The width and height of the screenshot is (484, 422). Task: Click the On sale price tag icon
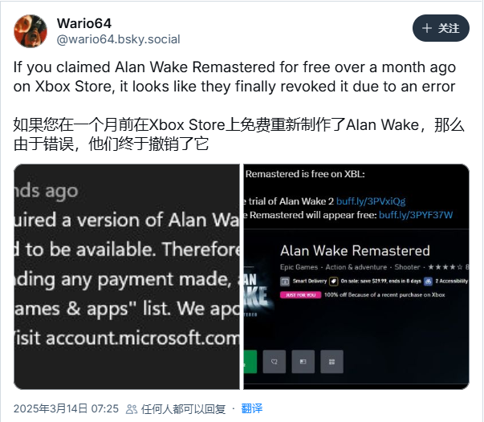334,281
